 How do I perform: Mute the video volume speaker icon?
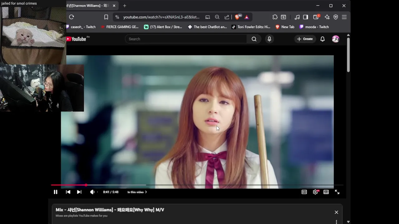click(x=92, y=192)
